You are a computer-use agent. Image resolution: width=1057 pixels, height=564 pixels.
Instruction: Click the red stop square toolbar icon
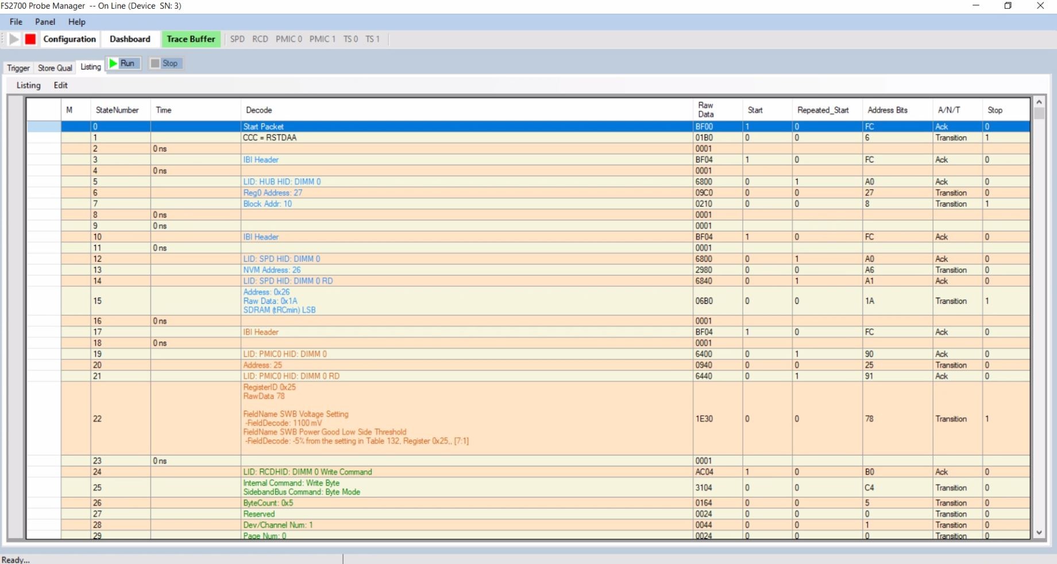coord(30,39)
